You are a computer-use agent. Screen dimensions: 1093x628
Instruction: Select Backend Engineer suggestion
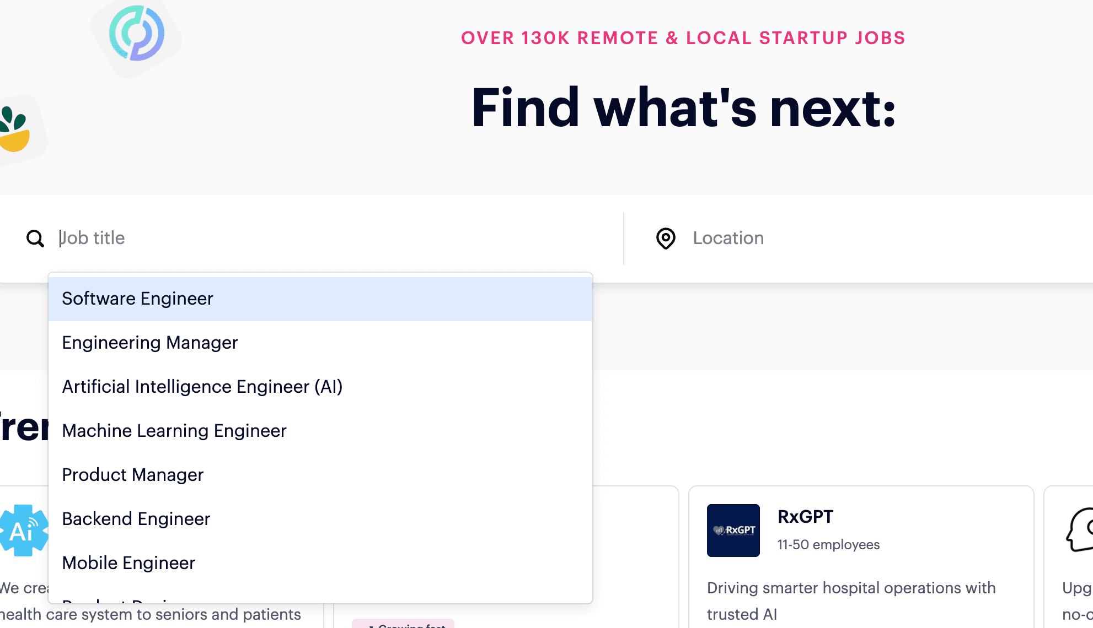tap(136, 519)
